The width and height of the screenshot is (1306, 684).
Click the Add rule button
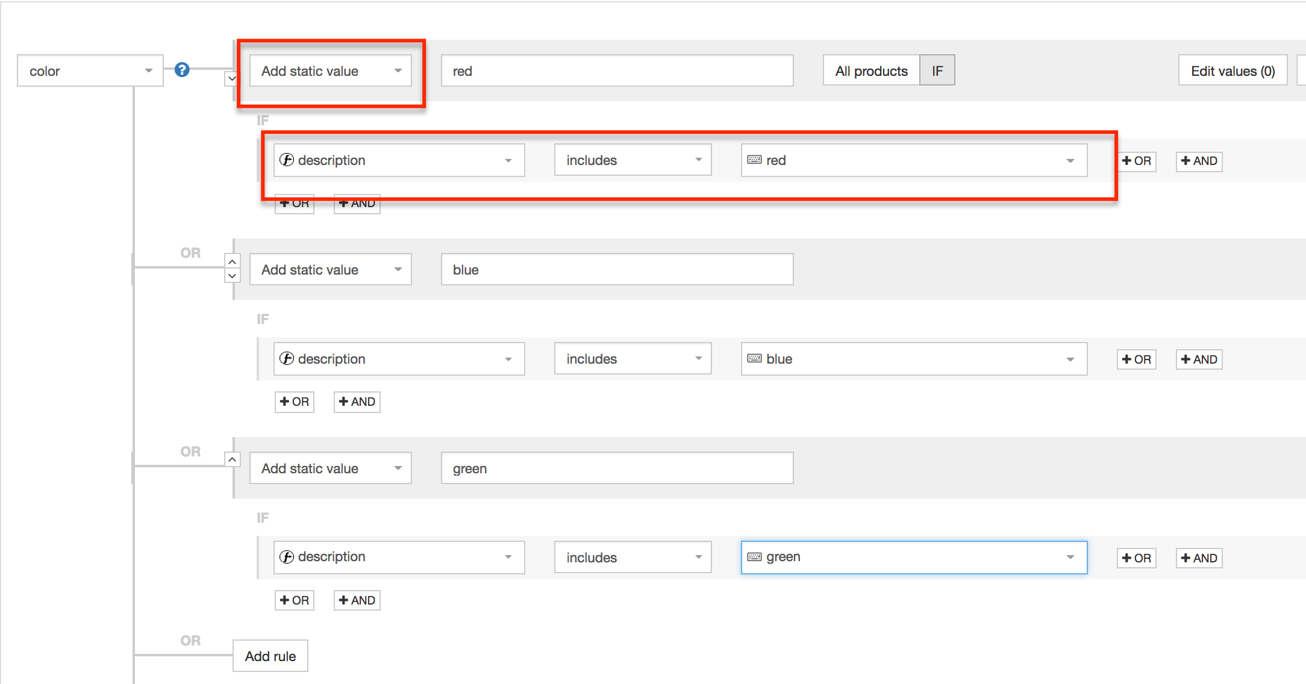point(270,656)
